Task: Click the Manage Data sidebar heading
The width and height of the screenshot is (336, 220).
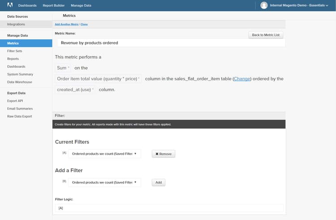Action: [17, 35]
